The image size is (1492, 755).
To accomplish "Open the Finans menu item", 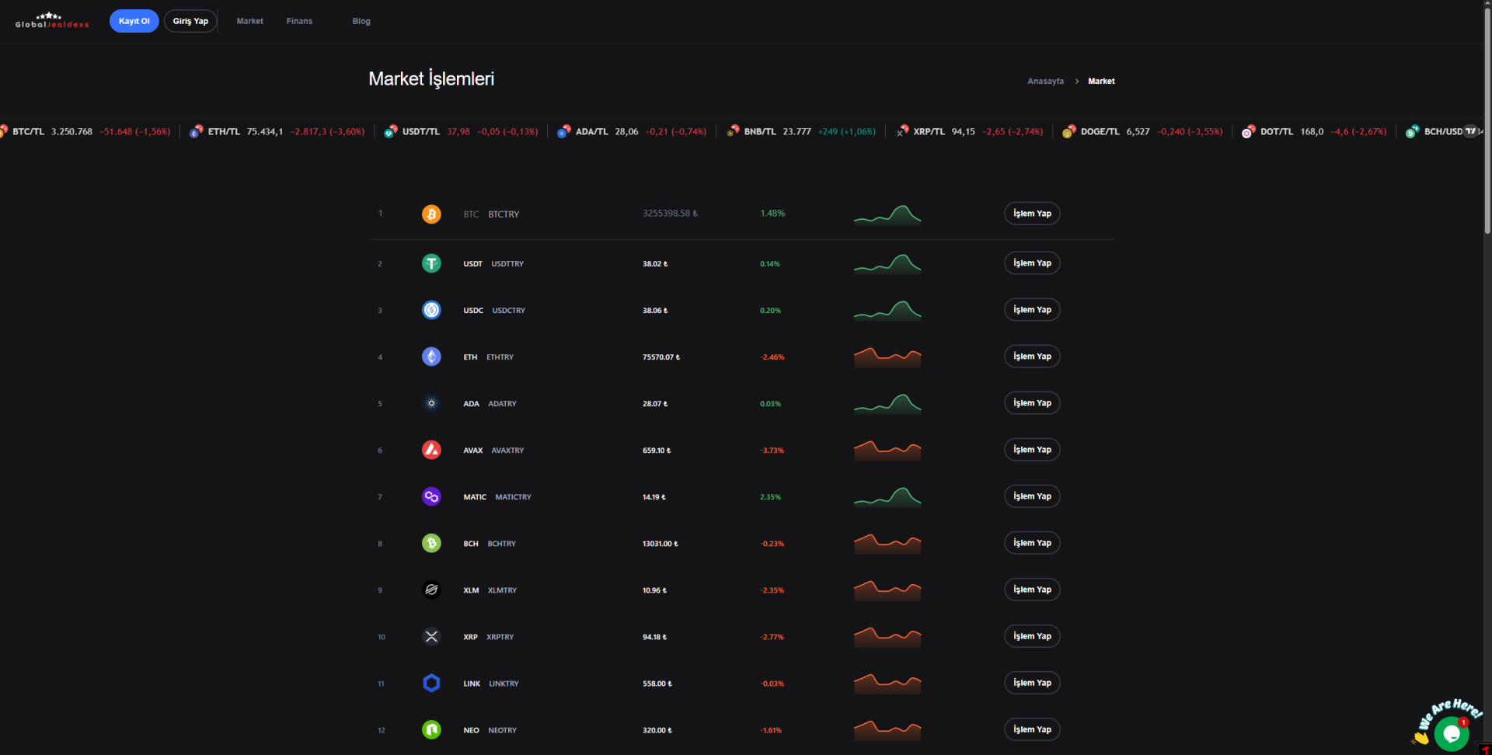I will [299, 21].
